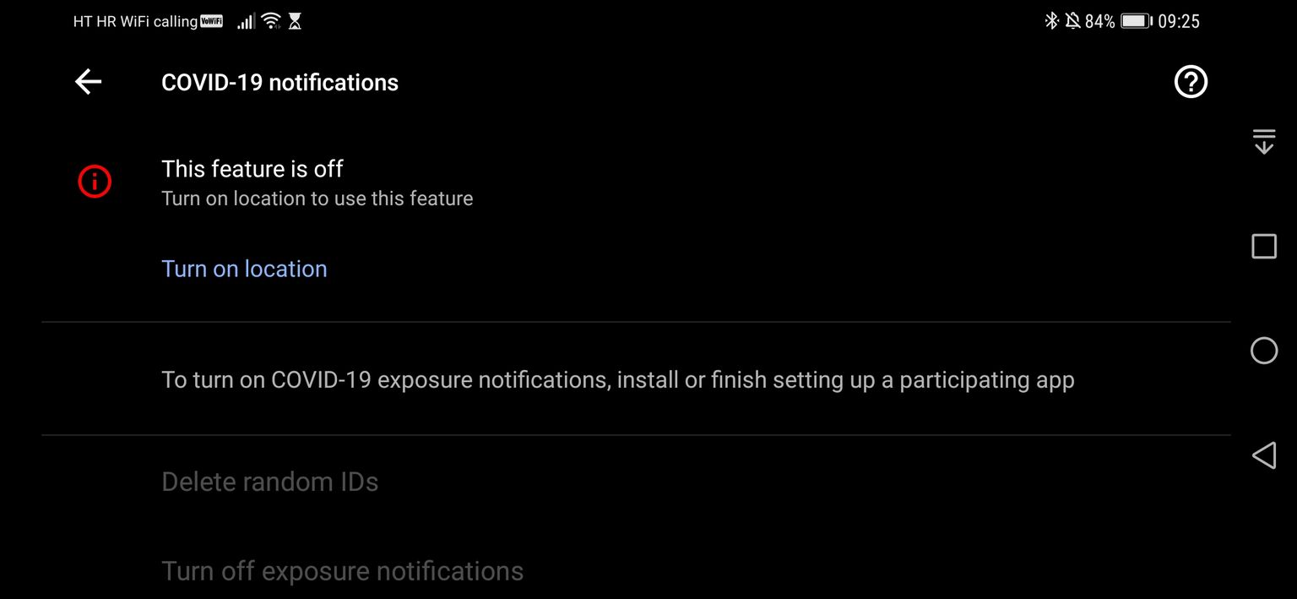Image resolution: width=1297 pixels, height=599 pixels.
Task: Tap the COVID-19 notifications title
Action: click(x=279, y=83)
